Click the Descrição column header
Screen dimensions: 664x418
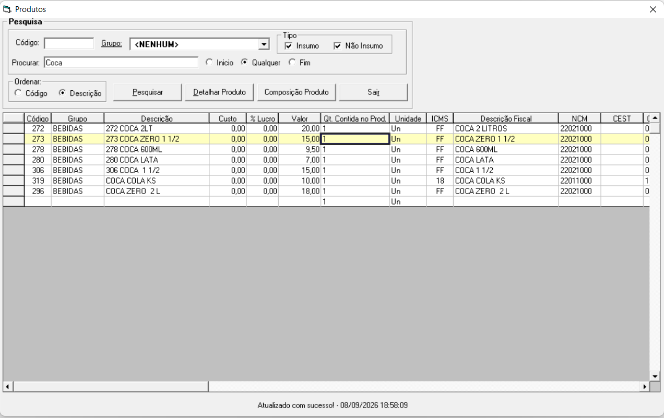coord(157,118)
